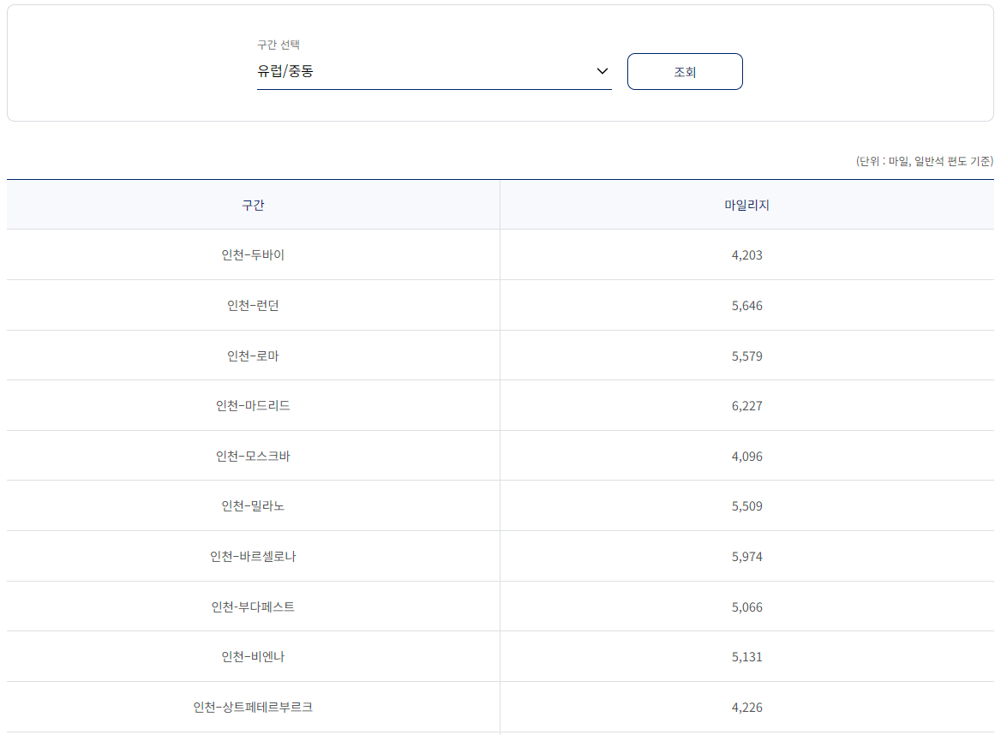The width and height of the screenshot is (1001, 735).
Task: Click the 인천-바르셀로나 route row
Action: click(254, 556)
